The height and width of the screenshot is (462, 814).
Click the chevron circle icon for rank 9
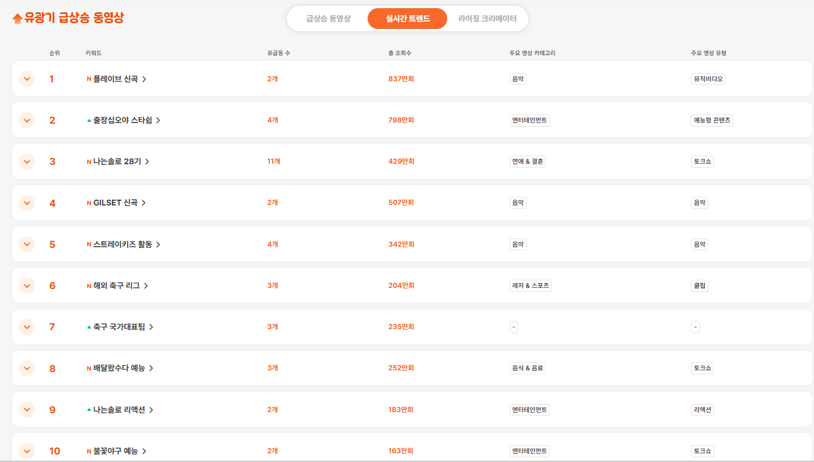click(x=27, y=410)
